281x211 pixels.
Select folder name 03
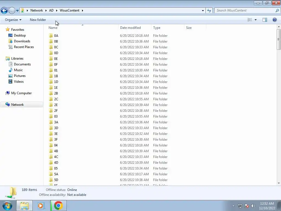coord(56,116)
